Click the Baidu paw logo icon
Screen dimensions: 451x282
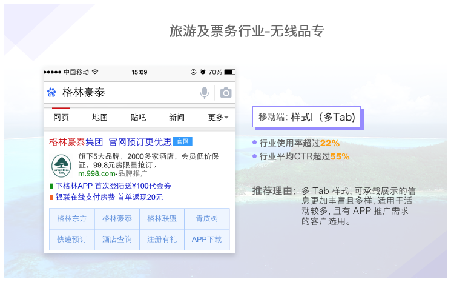point(51,92)
